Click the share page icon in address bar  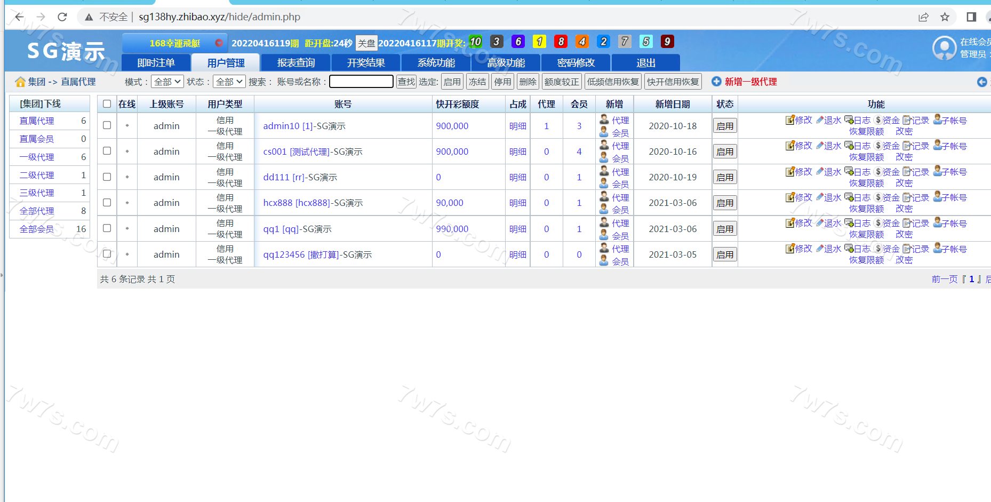pos(923,17)
